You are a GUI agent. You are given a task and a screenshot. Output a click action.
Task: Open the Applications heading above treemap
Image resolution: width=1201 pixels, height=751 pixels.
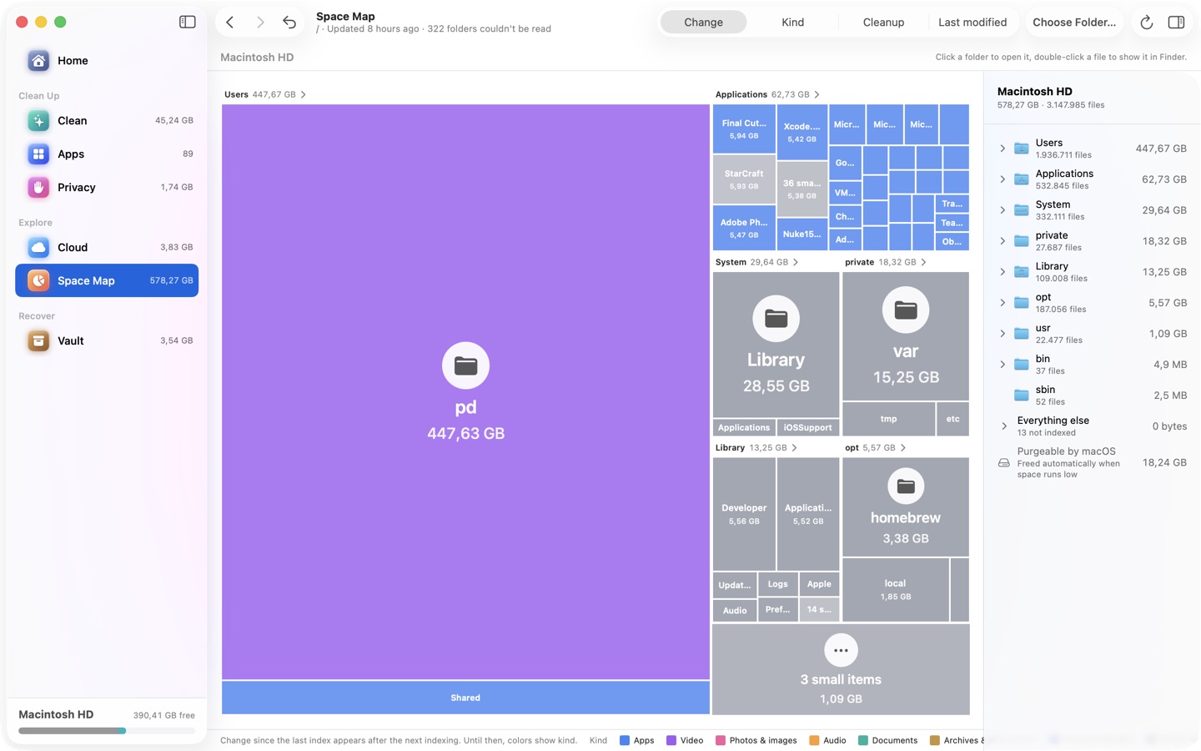(767, 94)
